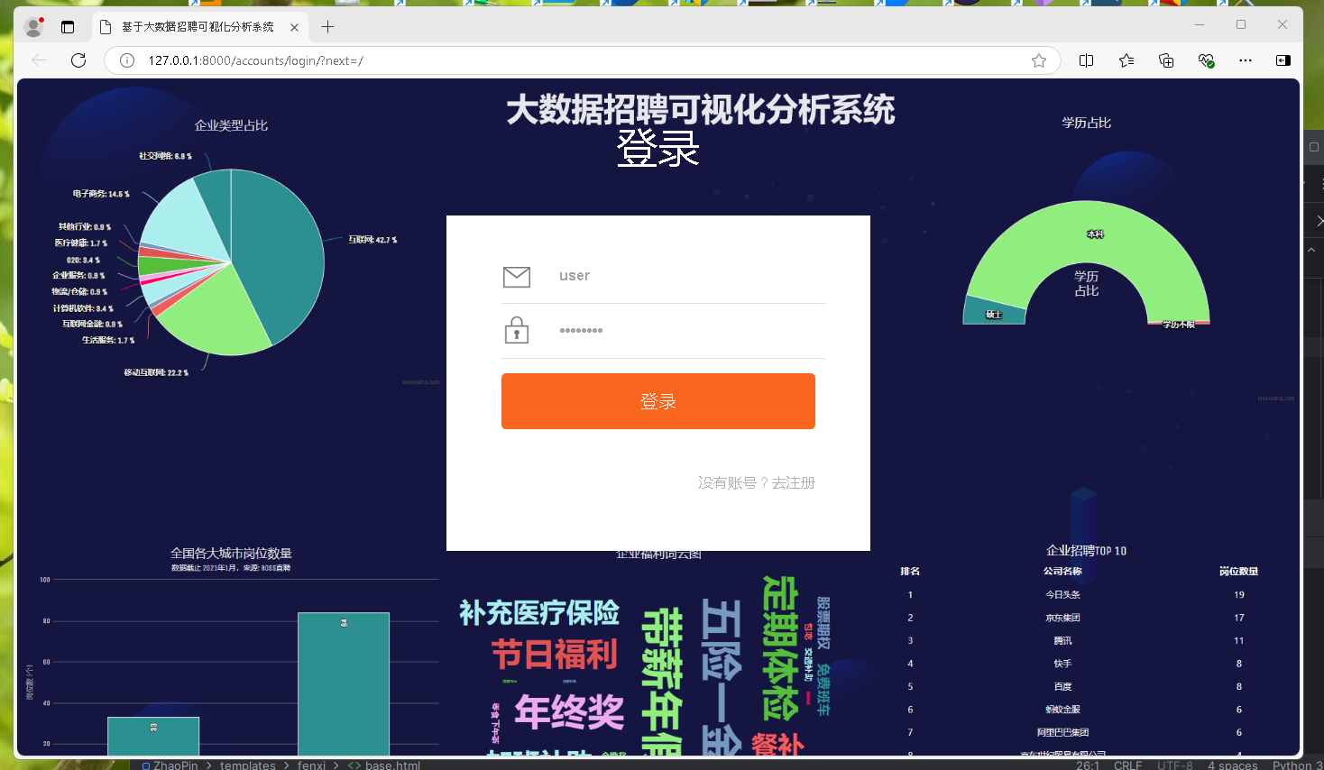
Task: Maximize the browser window
Action: tap(1241, 24)
